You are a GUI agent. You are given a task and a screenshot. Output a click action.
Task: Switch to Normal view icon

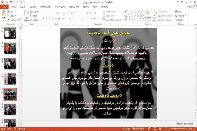click(149, 129)
